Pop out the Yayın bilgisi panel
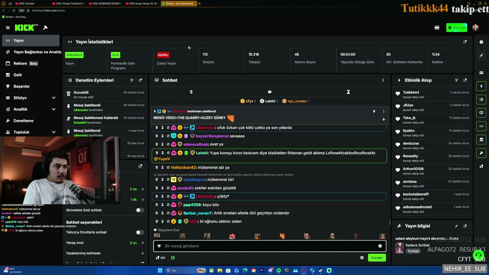The width and height of the screenshot is (489, 275). click(465, 226)
